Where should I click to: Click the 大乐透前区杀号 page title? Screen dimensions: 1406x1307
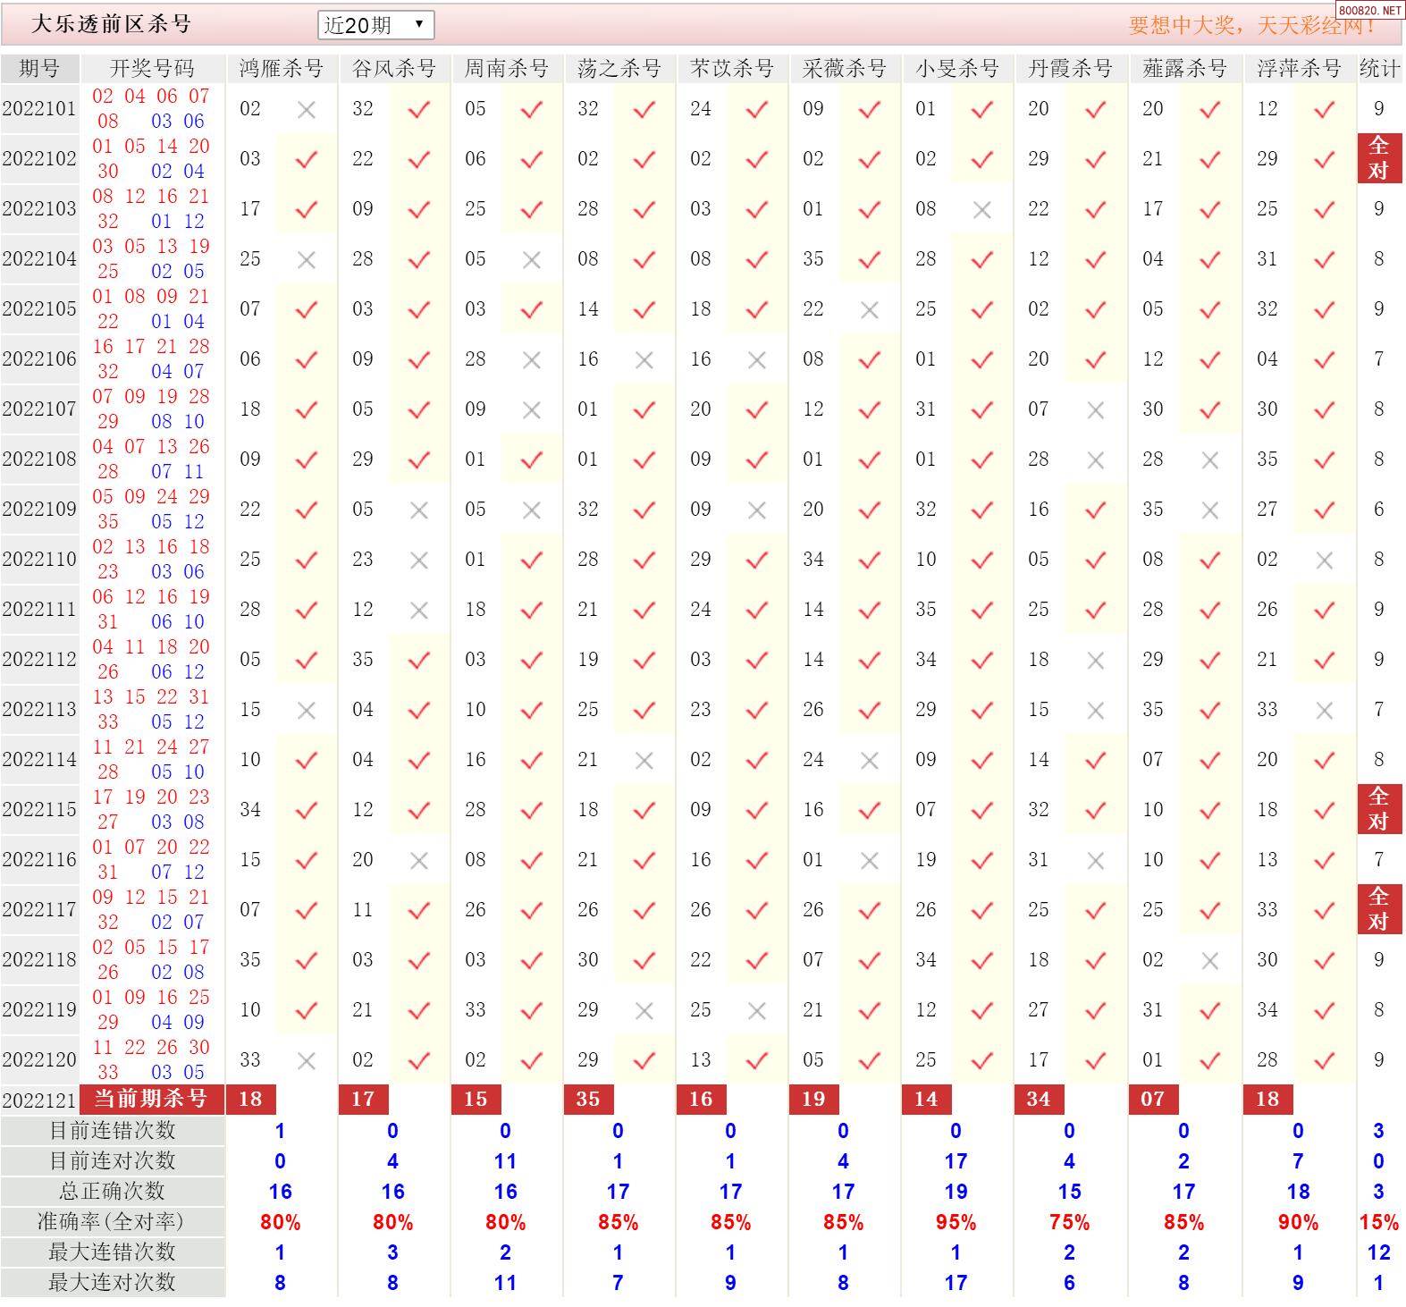[x=112, y=24]
